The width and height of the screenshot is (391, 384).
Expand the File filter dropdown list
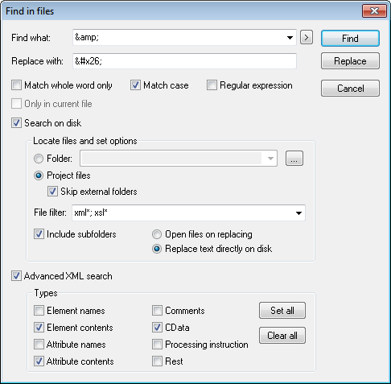click(x=298, y=213)
